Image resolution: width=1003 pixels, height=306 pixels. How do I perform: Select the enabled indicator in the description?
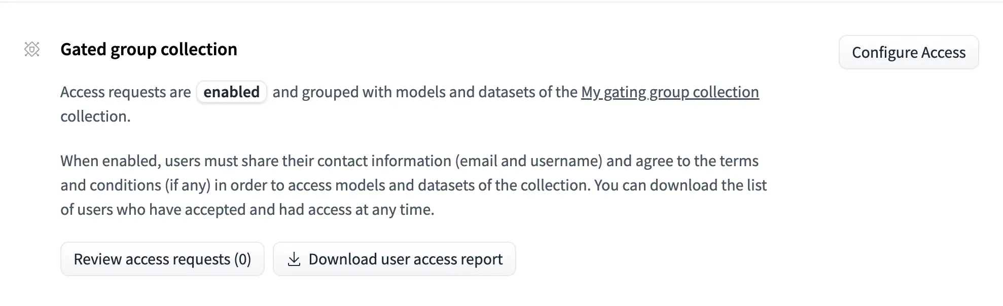[231, 92]
